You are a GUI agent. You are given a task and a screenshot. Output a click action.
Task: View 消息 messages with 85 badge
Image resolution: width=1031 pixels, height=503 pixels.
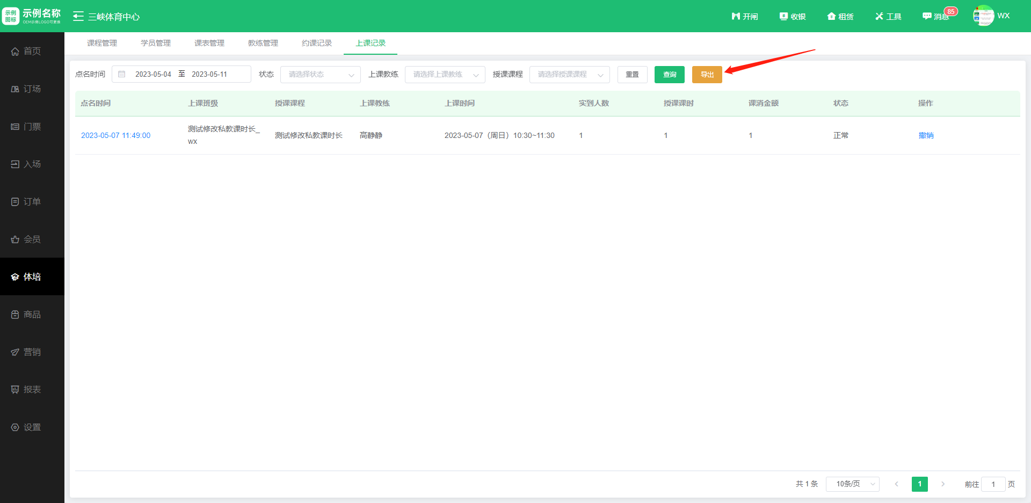click(x=936, y=17)
